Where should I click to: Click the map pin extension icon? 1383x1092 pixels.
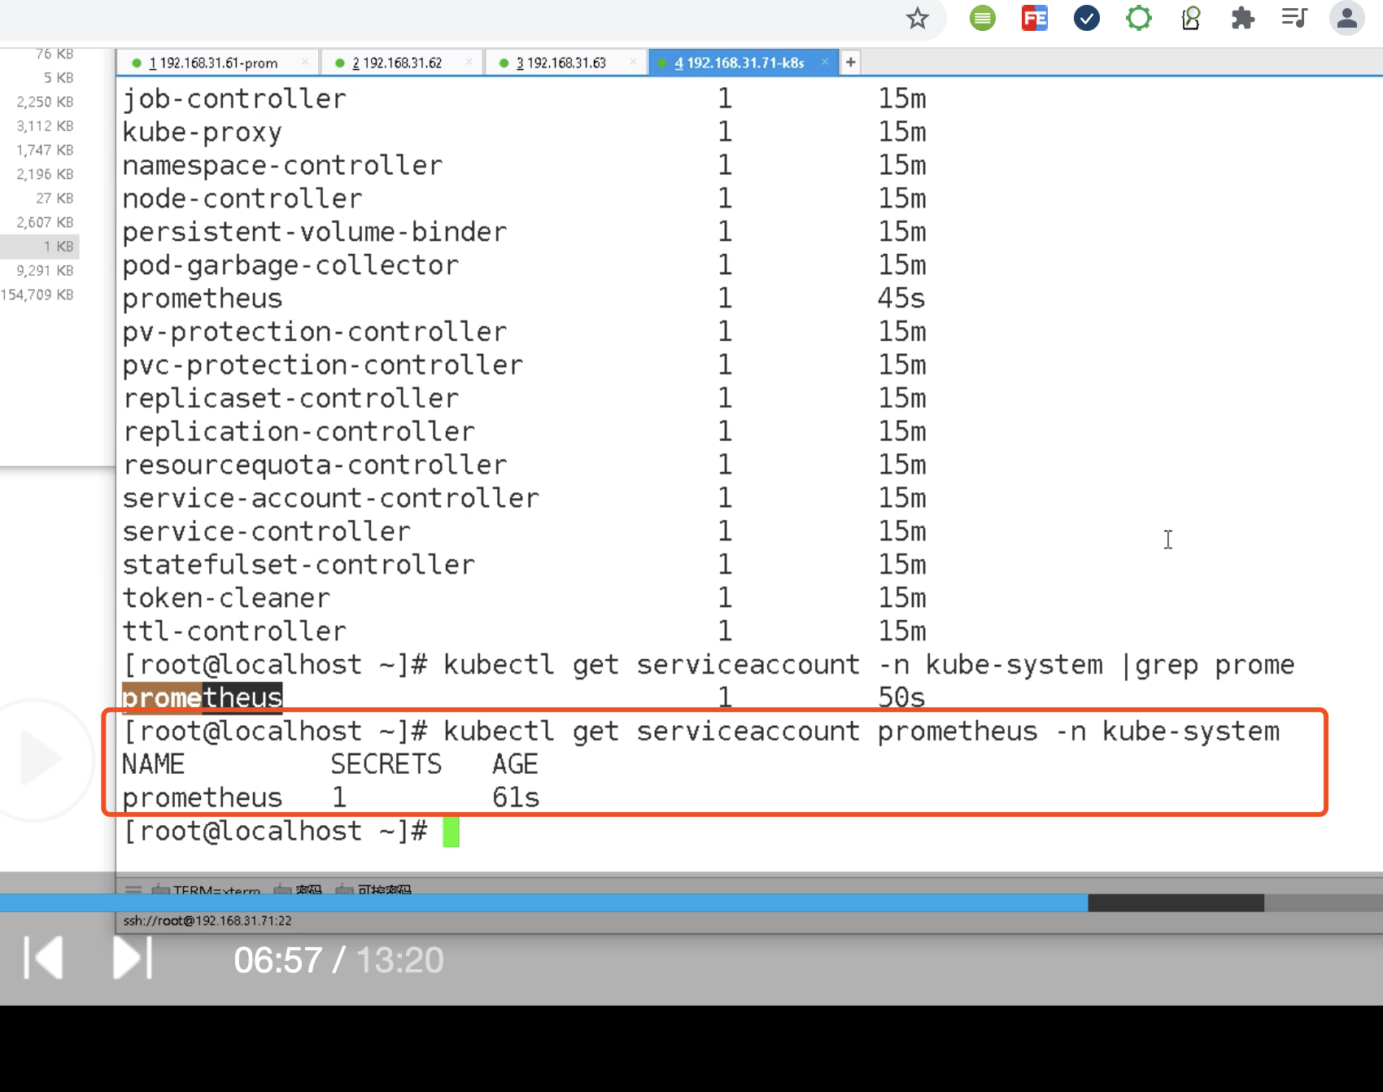pyautogui.click(x=1190, y=18)
